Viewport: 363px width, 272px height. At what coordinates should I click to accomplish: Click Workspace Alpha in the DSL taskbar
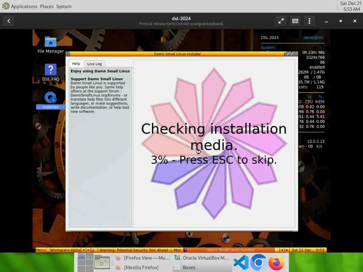[65, 250]
